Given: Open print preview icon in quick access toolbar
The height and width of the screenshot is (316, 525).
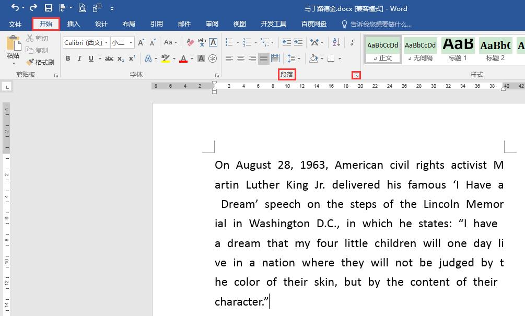Looking at the screenshot, I should coord(82,8).
